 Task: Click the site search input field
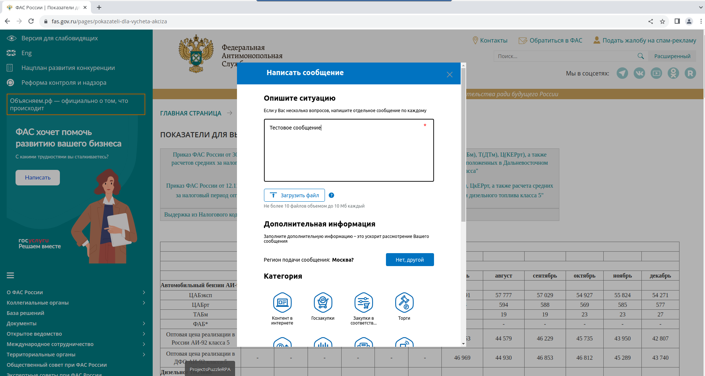click(x=565, y=56)
